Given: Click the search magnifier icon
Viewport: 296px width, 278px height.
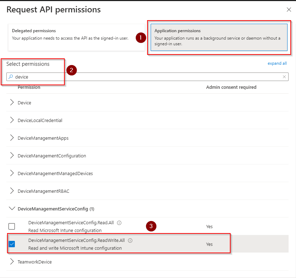Looking at the screenshot, I should coord(11,77).
